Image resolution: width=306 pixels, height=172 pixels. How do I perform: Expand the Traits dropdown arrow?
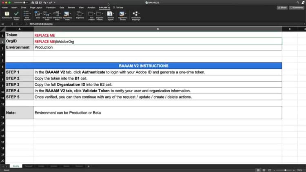(41, 13)
